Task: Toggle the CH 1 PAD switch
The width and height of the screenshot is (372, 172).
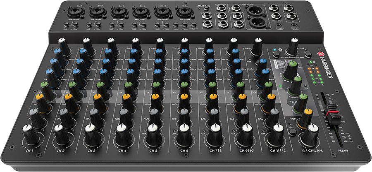Action: tap(67, 24)
